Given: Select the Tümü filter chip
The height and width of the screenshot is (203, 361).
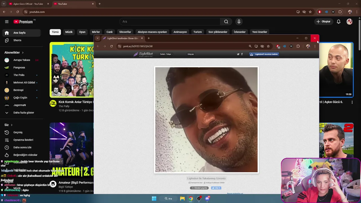Looking at the screenshot, I should 55,32.
